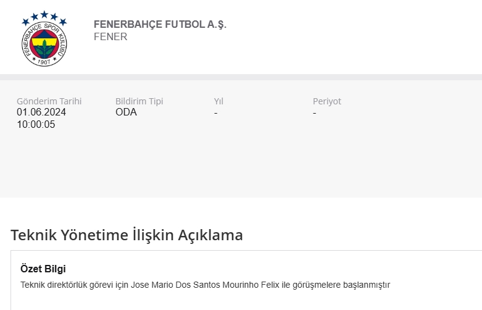Click the 10:00:05 submission time

[36, 124]
